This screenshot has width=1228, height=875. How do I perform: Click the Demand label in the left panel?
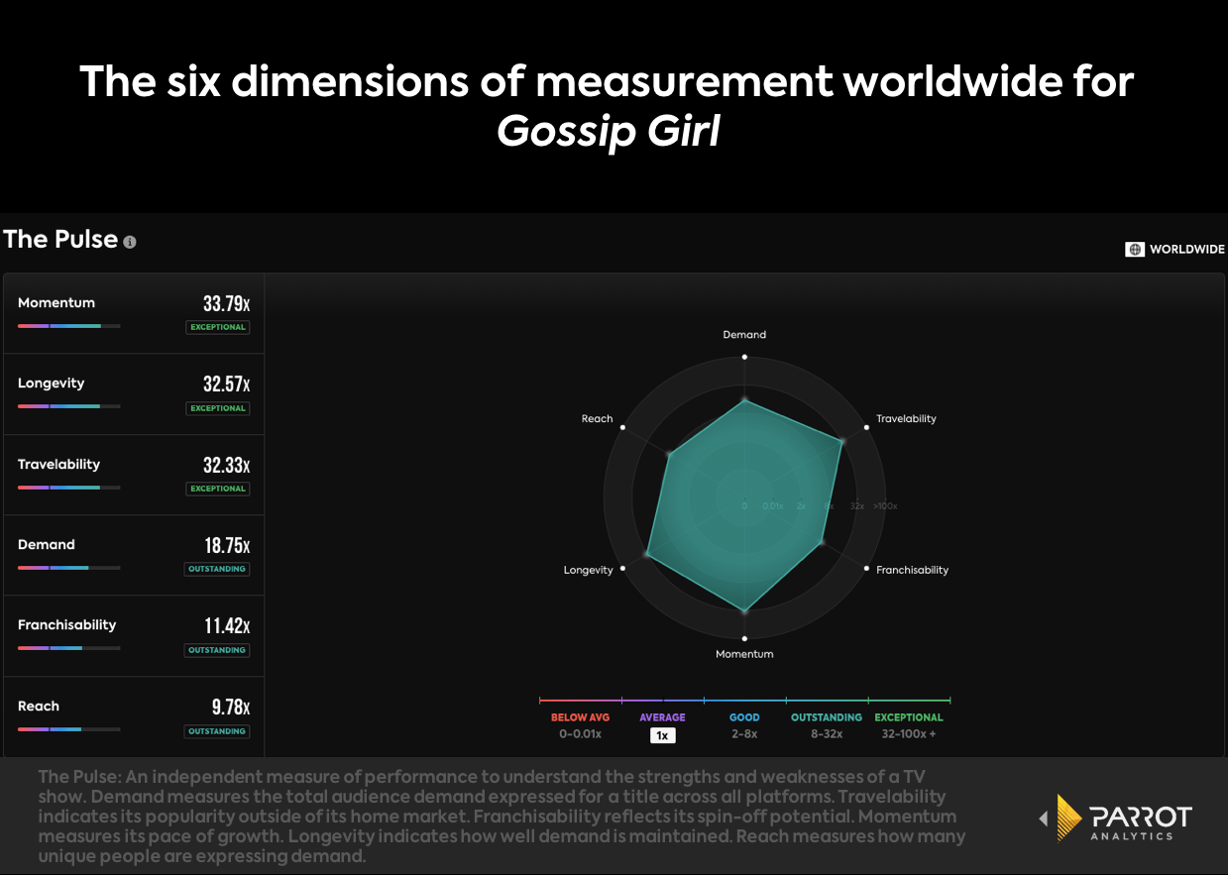tap(47, 545)
